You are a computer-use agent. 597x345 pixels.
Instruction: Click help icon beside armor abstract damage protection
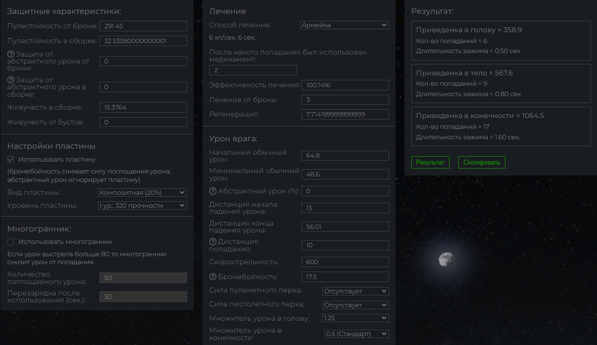coord(10,55)
